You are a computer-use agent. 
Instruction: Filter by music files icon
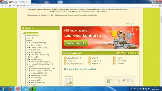119,80
